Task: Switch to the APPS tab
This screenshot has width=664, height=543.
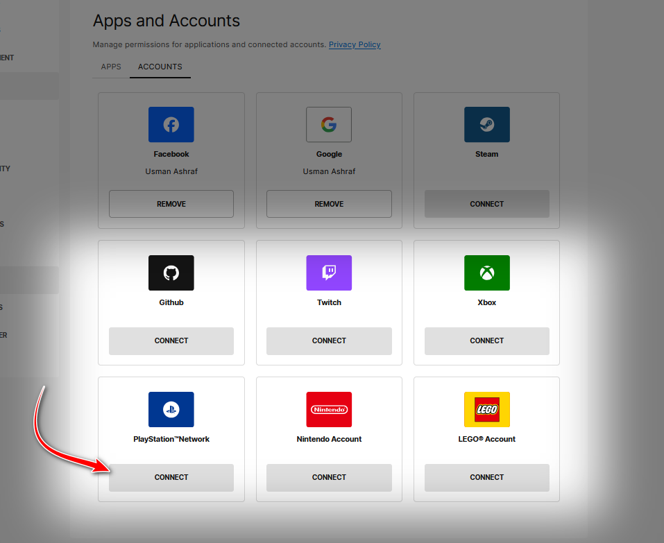Action: point(110,67)
